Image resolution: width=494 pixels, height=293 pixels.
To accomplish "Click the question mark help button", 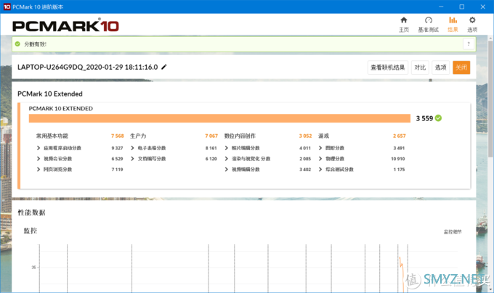I will [469, 44].
